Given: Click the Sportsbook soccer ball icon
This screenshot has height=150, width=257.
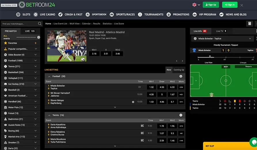Looking at the screenshot, I should pos(88,15).
